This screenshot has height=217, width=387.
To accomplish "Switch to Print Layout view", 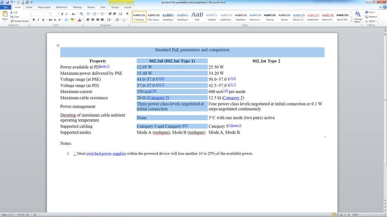I will (334, 214).
